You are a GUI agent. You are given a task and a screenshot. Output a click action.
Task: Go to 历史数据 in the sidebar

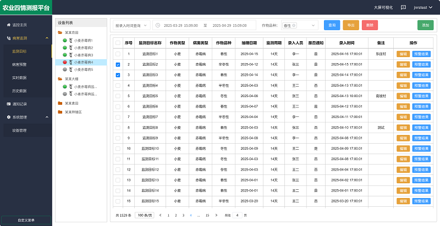pyautogui.click(x=19, y=91)
